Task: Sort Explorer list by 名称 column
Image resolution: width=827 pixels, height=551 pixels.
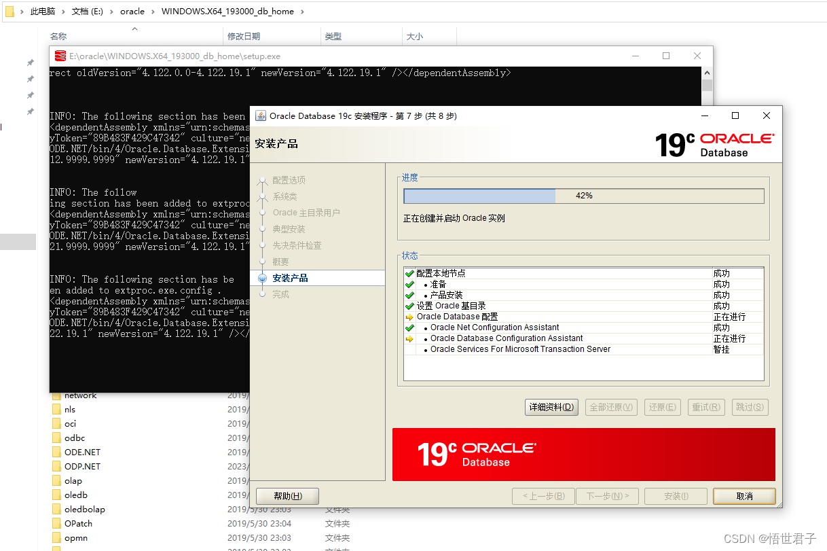Action: tap(58, 36)
